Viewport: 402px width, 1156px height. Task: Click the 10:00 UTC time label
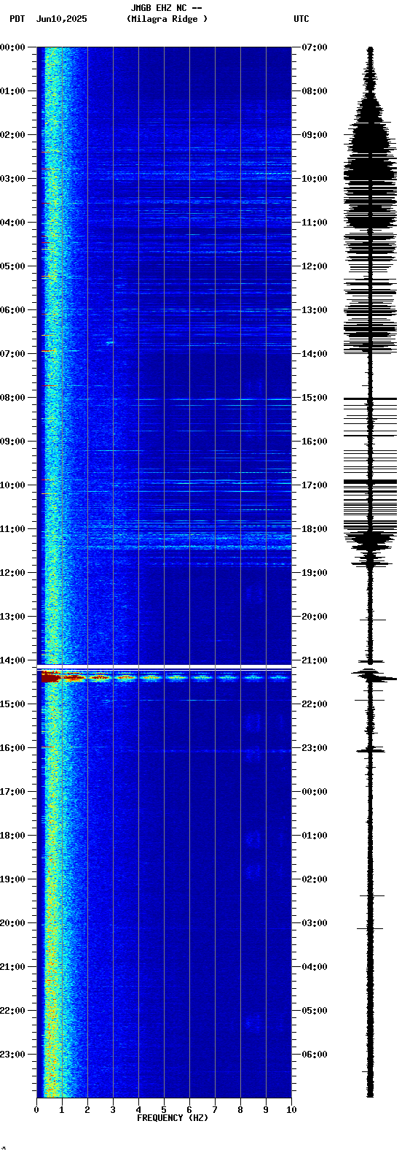314,179
